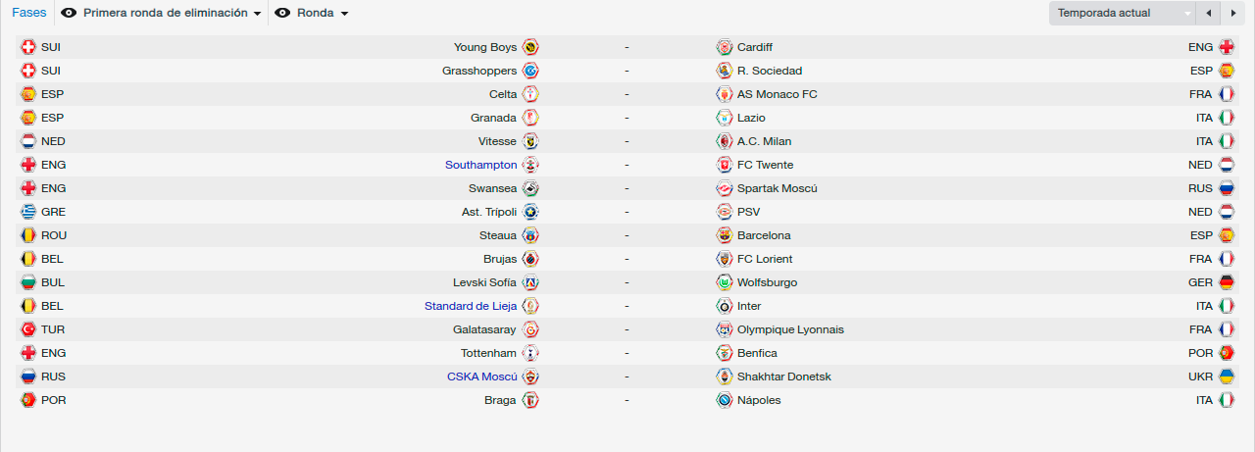
Task: Switch to the Fases tab
Action: click(x=29, y=14)
